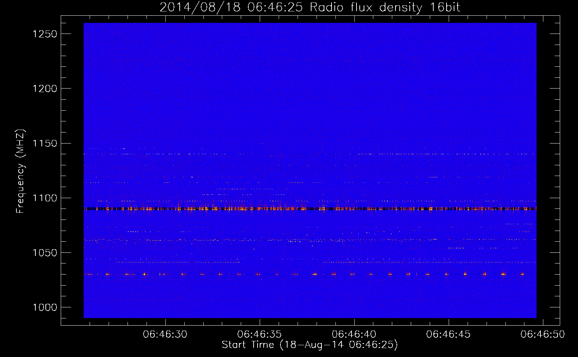Click the 1150 frequency tick label
Screen dimensions: 578x357
(x=45, y=144)
